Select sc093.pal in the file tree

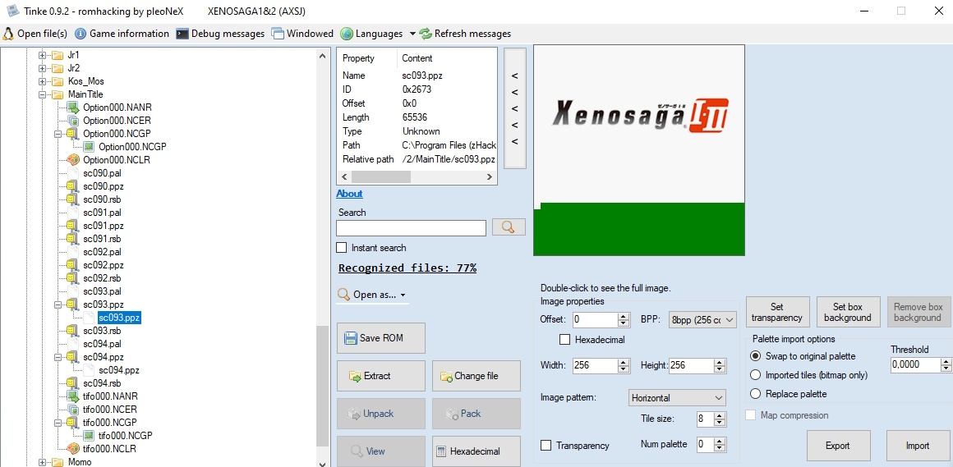[102, 291]
